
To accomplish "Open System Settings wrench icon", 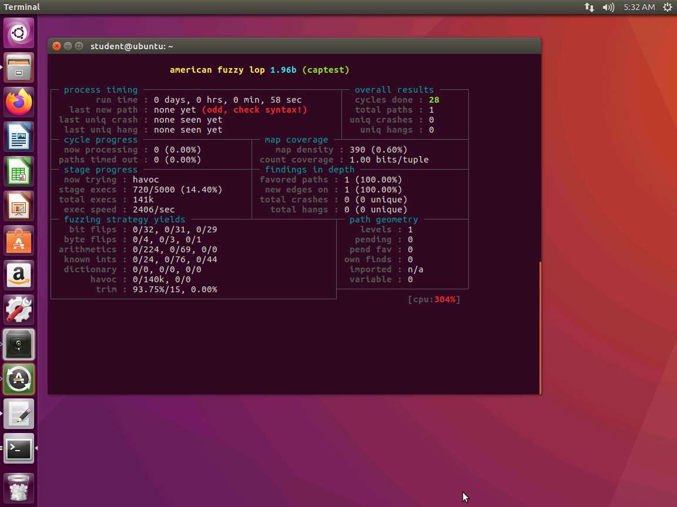I will [19, 310].
